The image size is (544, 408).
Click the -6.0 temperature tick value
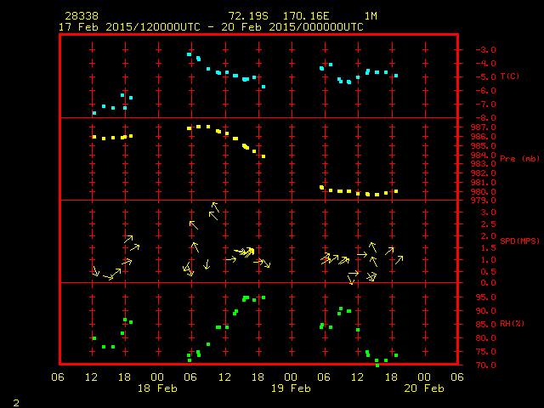tap(485, 91)
